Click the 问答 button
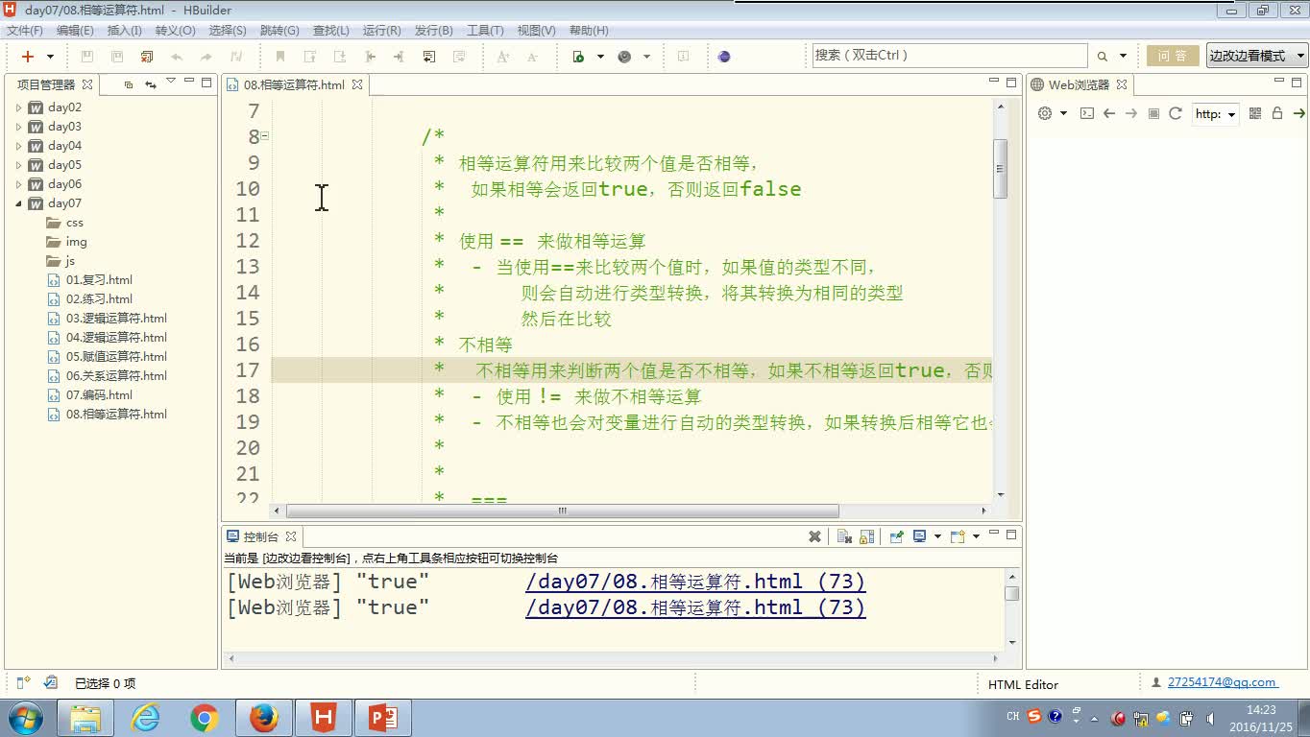The height and width of the screenshot is (737, 1310). pyautogui.click(x=1173, y=56)
